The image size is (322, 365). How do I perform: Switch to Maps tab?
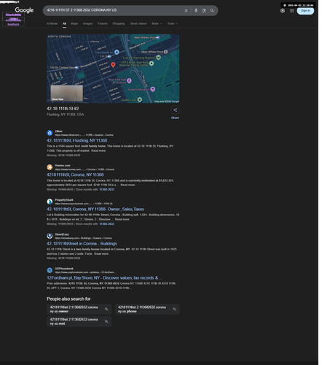coord(74,23)
